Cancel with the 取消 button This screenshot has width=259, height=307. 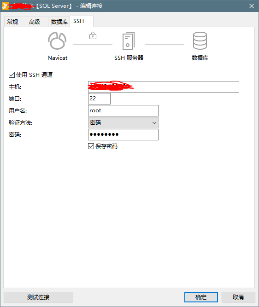tap(238, 297)
